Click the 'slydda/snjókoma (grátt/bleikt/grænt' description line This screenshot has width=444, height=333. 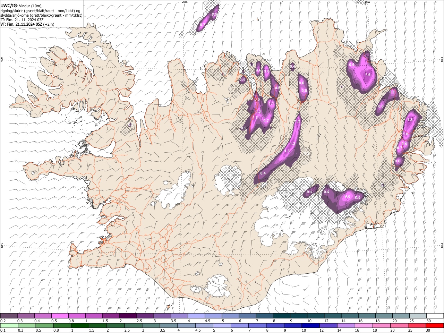[41, 15]
